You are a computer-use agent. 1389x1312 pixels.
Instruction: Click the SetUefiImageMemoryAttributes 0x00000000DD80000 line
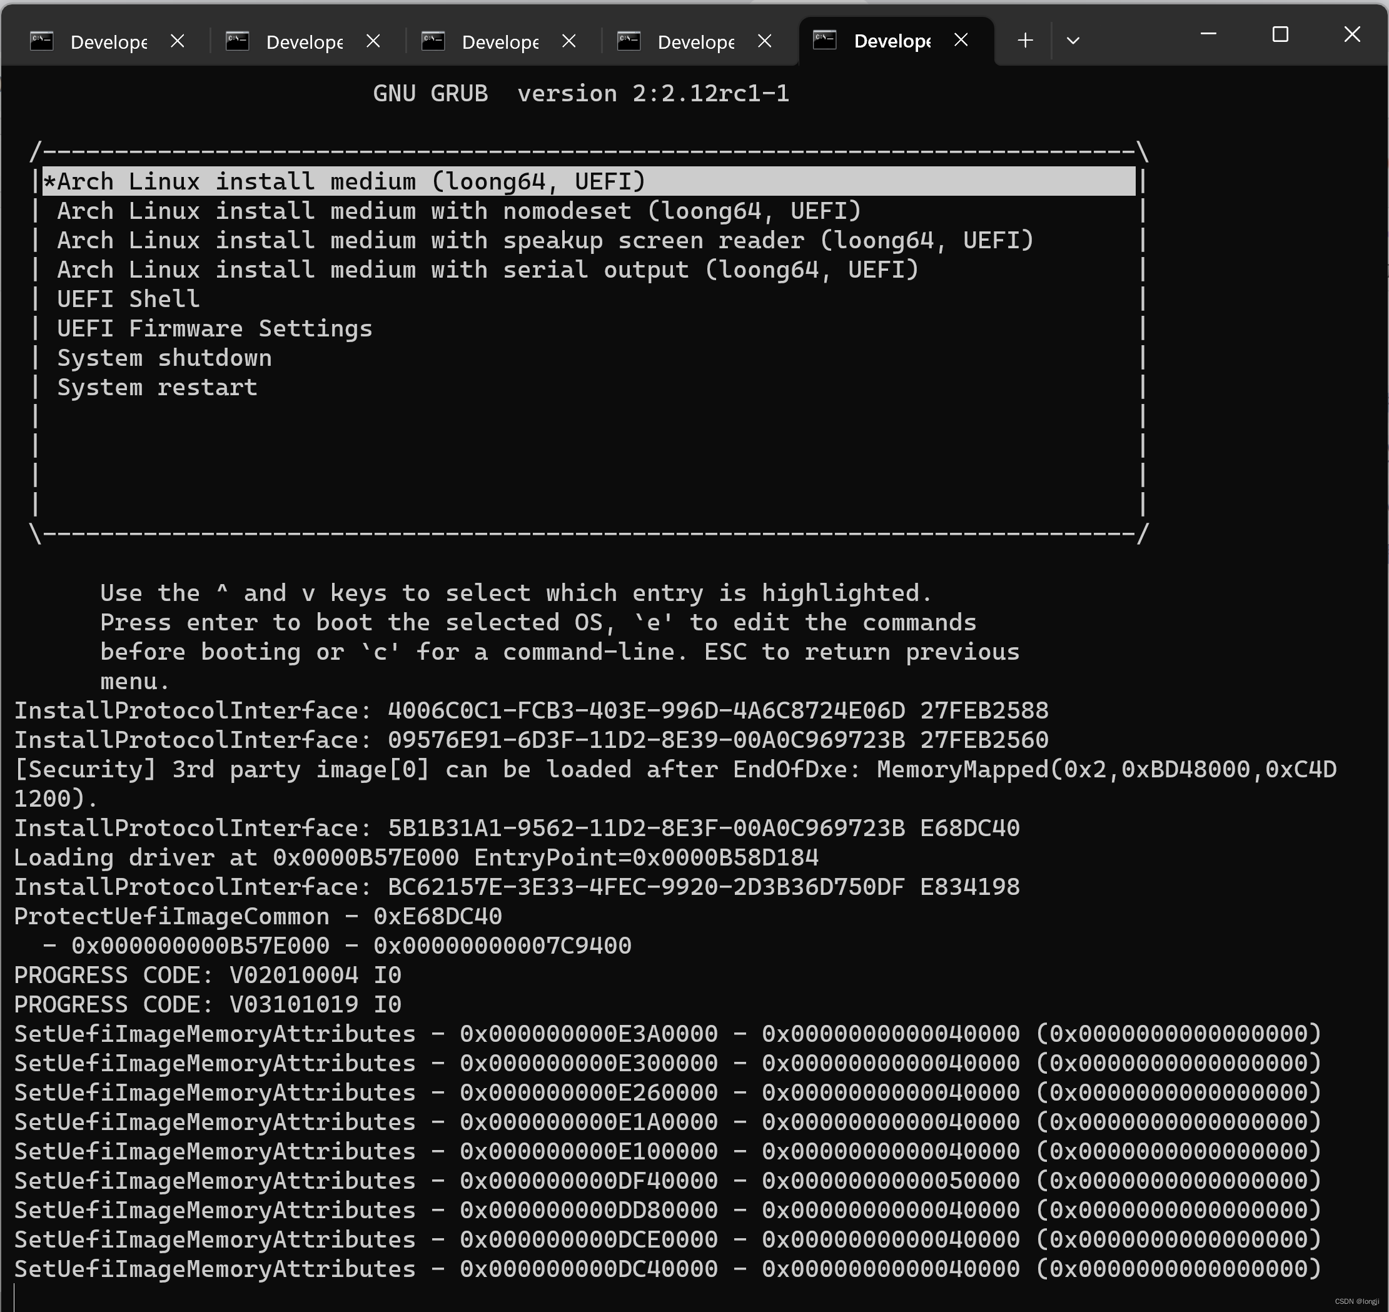(x=668, y=1210)
